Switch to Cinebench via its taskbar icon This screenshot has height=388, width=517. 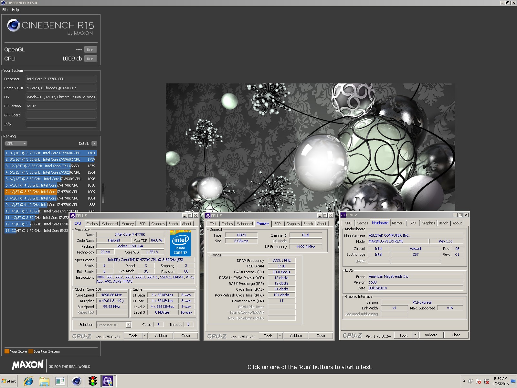[76, 381]
